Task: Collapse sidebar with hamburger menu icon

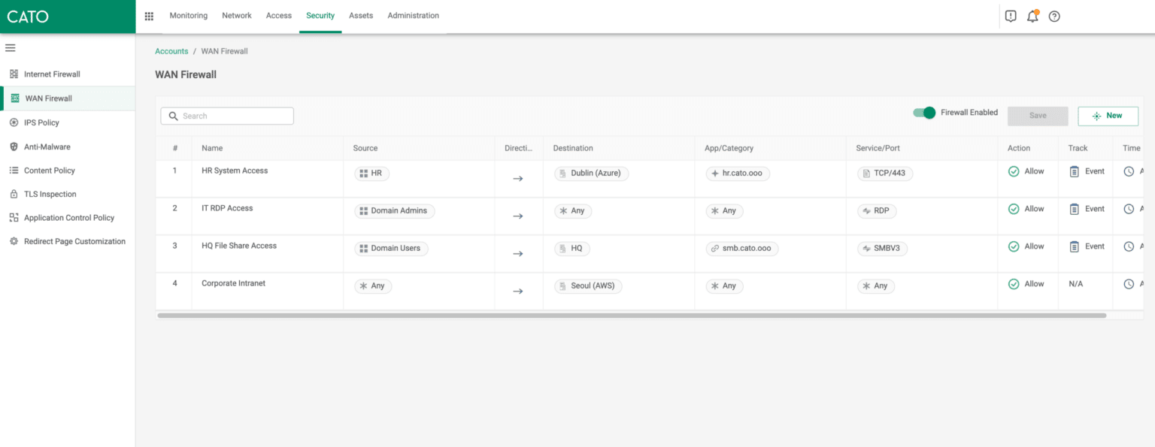Action: [x=11, y=48]
